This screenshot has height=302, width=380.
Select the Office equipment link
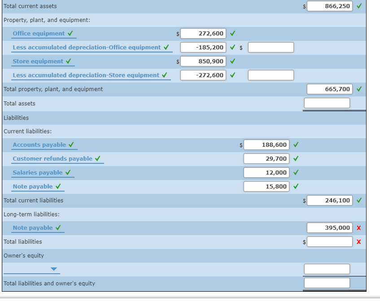click(x=38, y=33)
